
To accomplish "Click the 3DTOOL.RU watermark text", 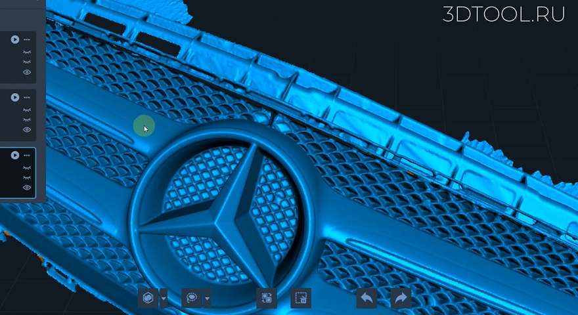I will tap(504, 14).
